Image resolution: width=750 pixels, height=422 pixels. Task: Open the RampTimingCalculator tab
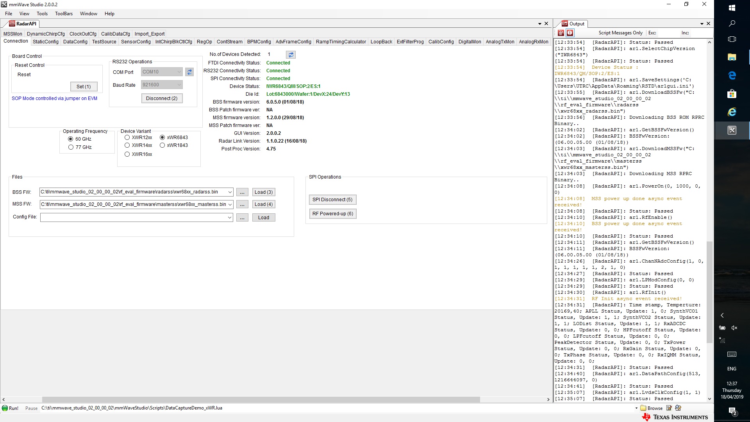tap(341, 42)
